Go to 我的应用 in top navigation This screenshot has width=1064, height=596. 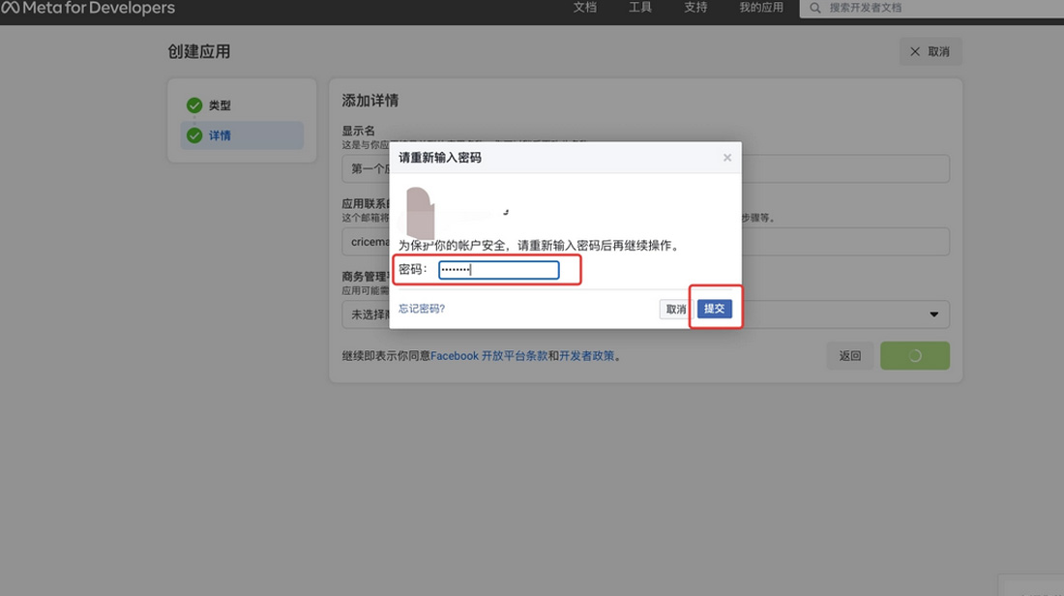pyautogui.click(x=760, y=8)
